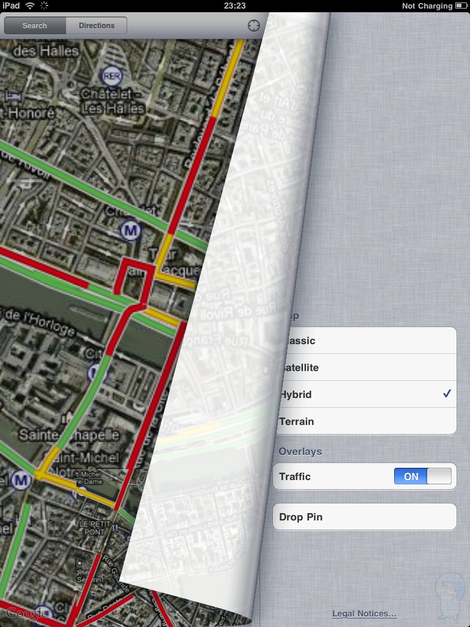470x627 pixels.
Task: Select the Hybrid map type
Action: click(366, 394)
